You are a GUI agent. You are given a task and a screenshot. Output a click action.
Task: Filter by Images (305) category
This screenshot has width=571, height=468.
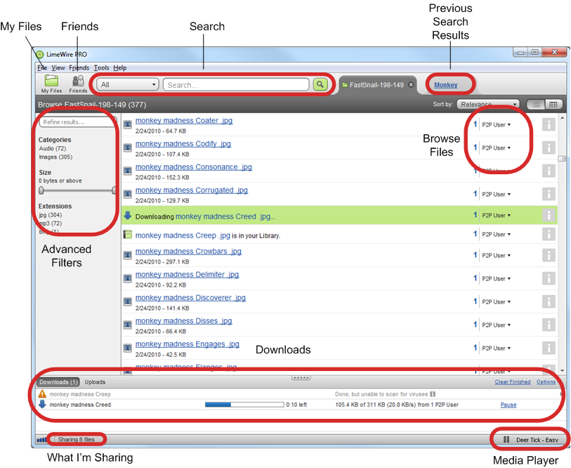(x=55, y=157)
